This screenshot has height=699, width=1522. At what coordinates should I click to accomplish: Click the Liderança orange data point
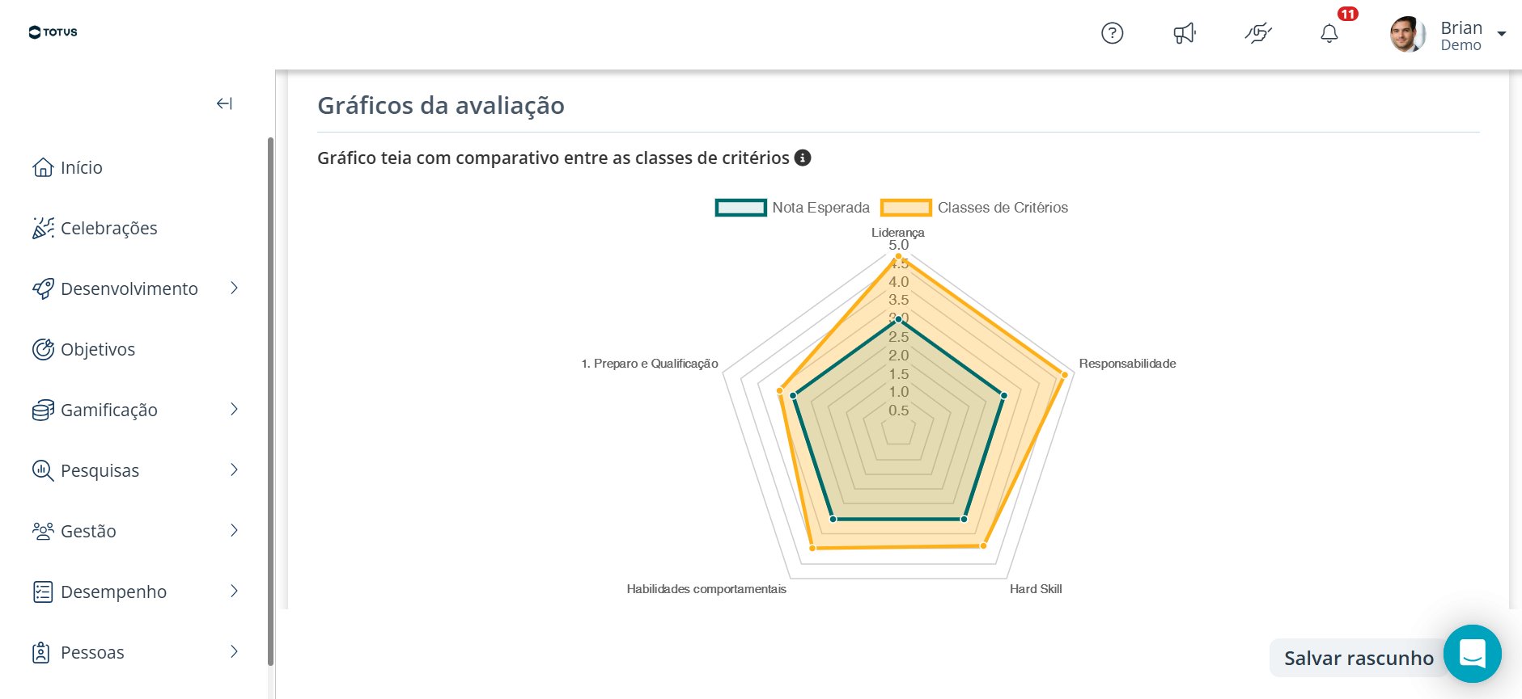(x=898, y=256)
